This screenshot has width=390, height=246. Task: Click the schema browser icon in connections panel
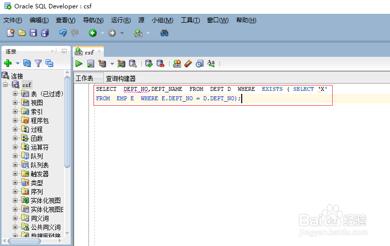49,63
